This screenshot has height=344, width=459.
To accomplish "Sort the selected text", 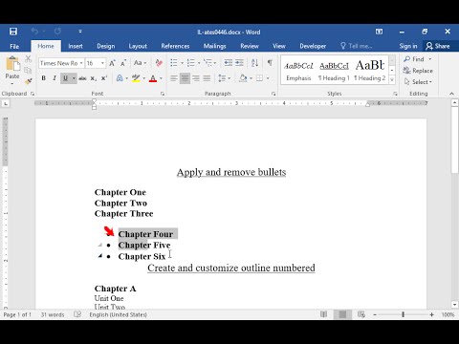I will tap(254, 63).
